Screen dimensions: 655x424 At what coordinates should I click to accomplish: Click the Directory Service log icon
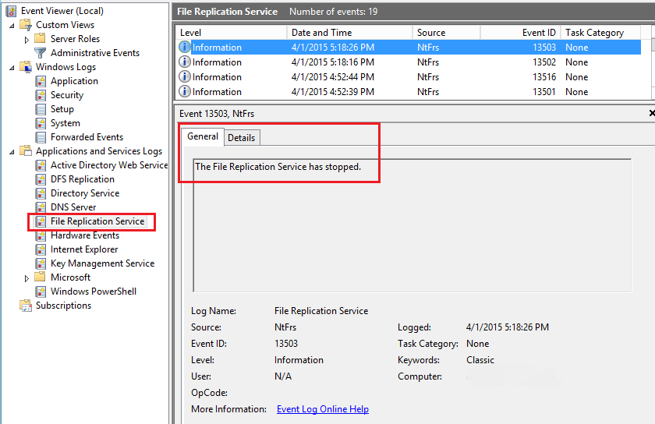click(x=41, y=193)
